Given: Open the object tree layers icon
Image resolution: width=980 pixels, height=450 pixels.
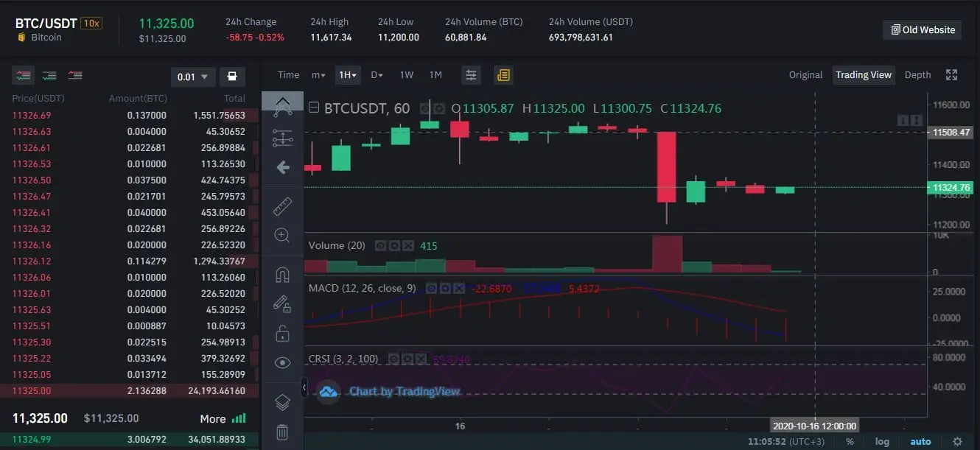Looking at the screenshot, I should [282, 401].
